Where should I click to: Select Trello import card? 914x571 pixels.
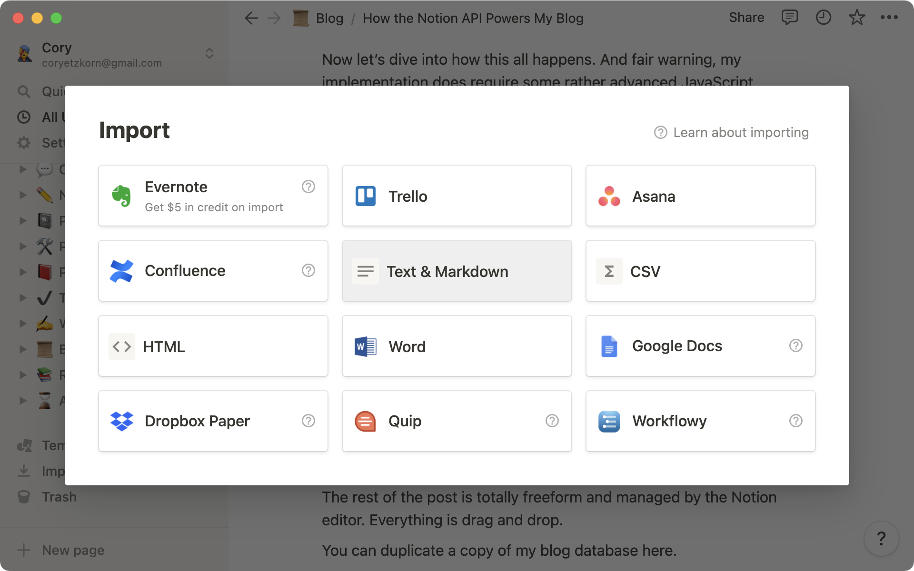(x=457, y=196)
